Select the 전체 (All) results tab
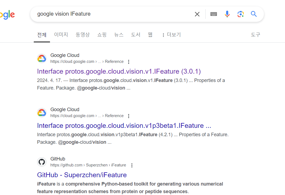This screenshot has width=285, height=195. (x=42, y=35)
